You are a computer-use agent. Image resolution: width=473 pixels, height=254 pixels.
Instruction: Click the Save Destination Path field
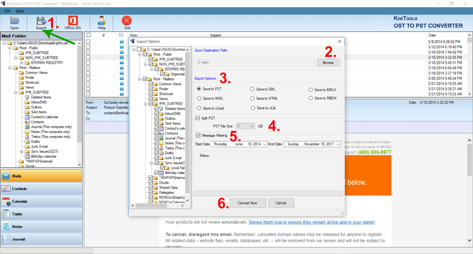point(256,63)
